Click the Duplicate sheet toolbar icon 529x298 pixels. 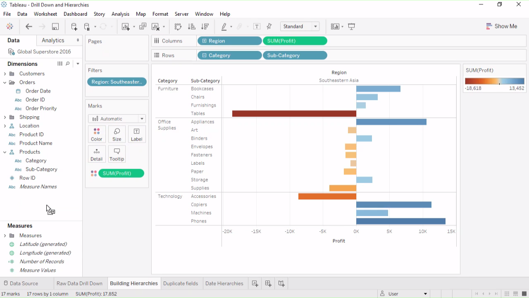143,26
